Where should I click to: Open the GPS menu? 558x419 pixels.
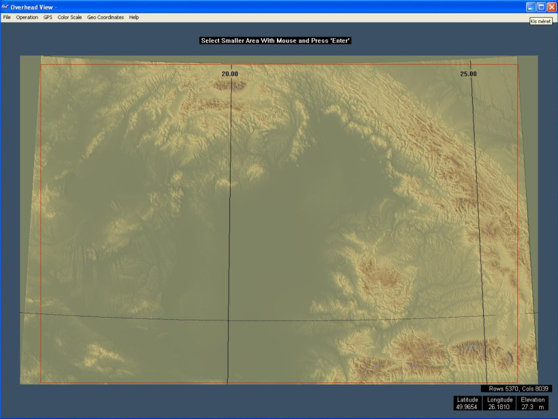coord(48,17)
